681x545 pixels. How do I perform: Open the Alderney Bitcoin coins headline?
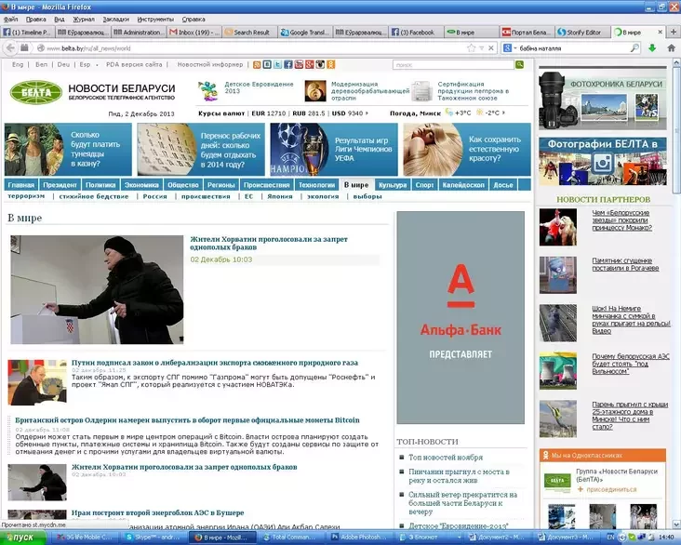[187, 420]
